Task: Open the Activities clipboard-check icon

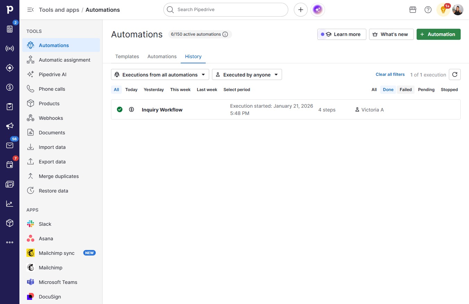Action: click(10, 107)
